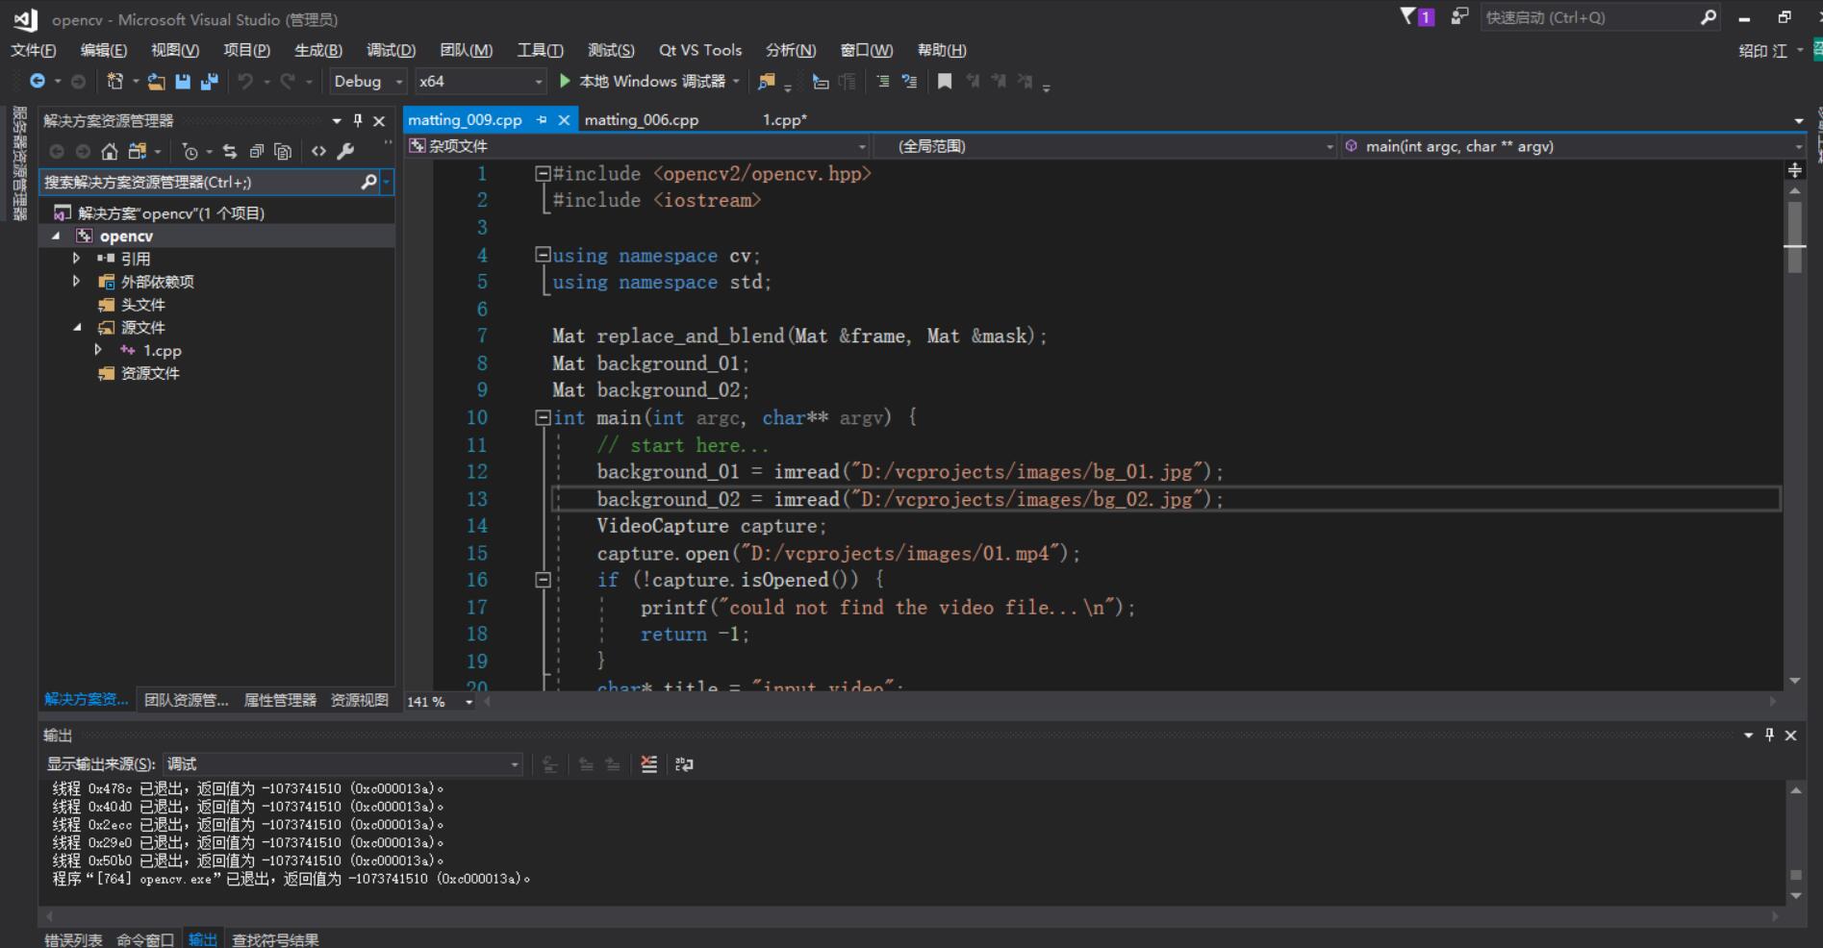Collapse the opencv project node

[56, 236]
